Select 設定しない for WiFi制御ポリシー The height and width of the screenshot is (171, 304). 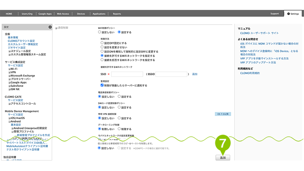tap(100, 32)
